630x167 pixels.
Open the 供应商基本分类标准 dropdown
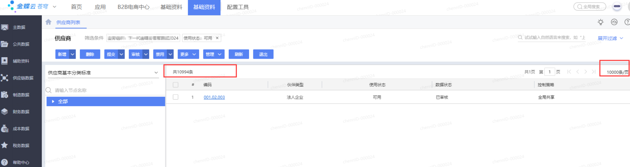[x=156, y=73]
